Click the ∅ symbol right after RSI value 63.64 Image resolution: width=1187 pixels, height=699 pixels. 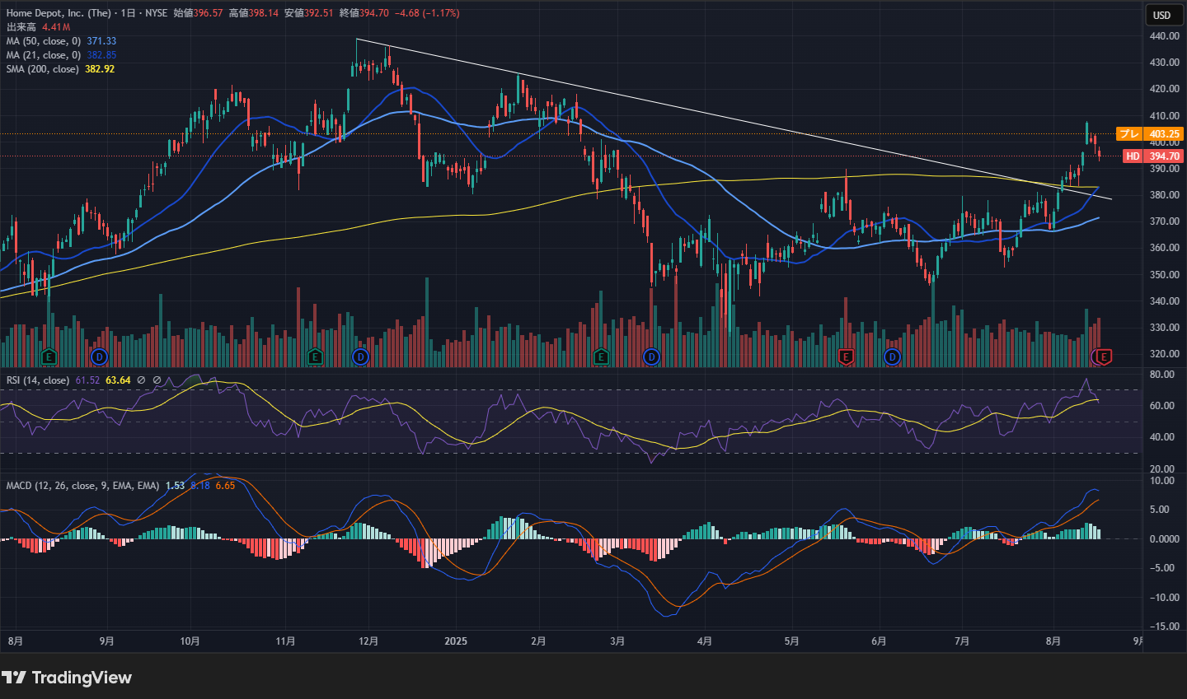point(141,380)
